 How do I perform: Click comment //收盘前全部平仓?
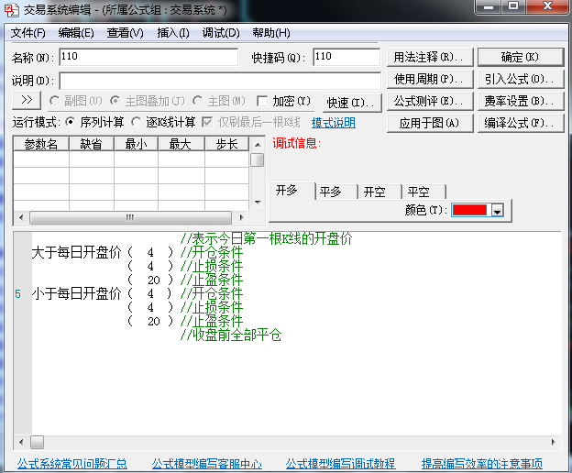point(231,335)
